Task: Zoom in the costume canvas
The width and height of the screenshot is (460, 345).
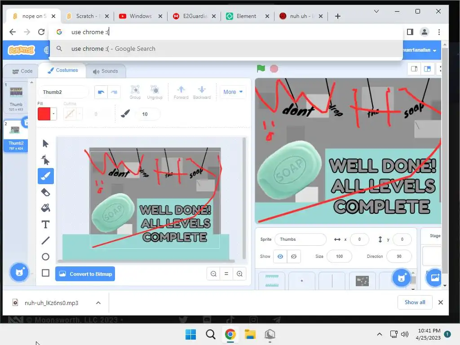Action: (x=239, y=274)
